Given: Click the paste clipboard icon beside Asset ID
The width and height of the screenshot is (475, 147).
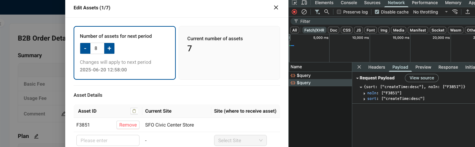Looking at the screenshot, I should click(x=134, y=111).
